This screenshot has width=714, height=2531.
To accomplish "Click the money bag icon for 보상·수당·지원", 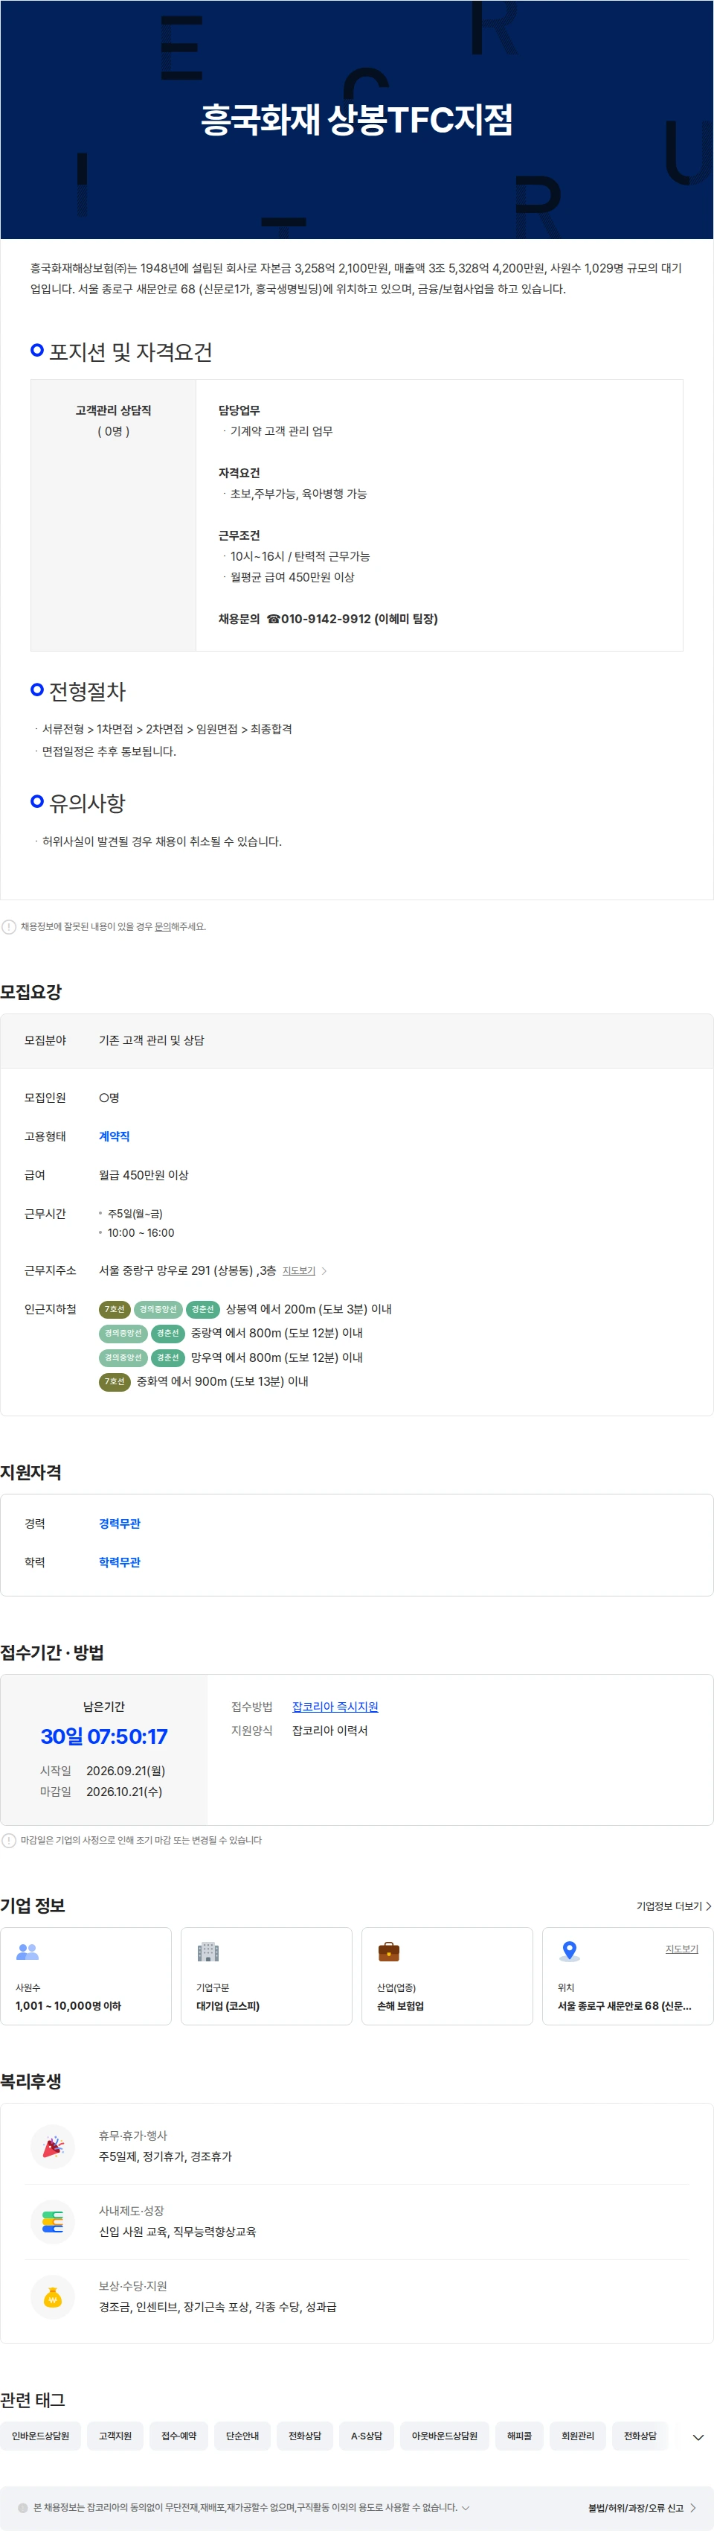I will [53, 2297].
